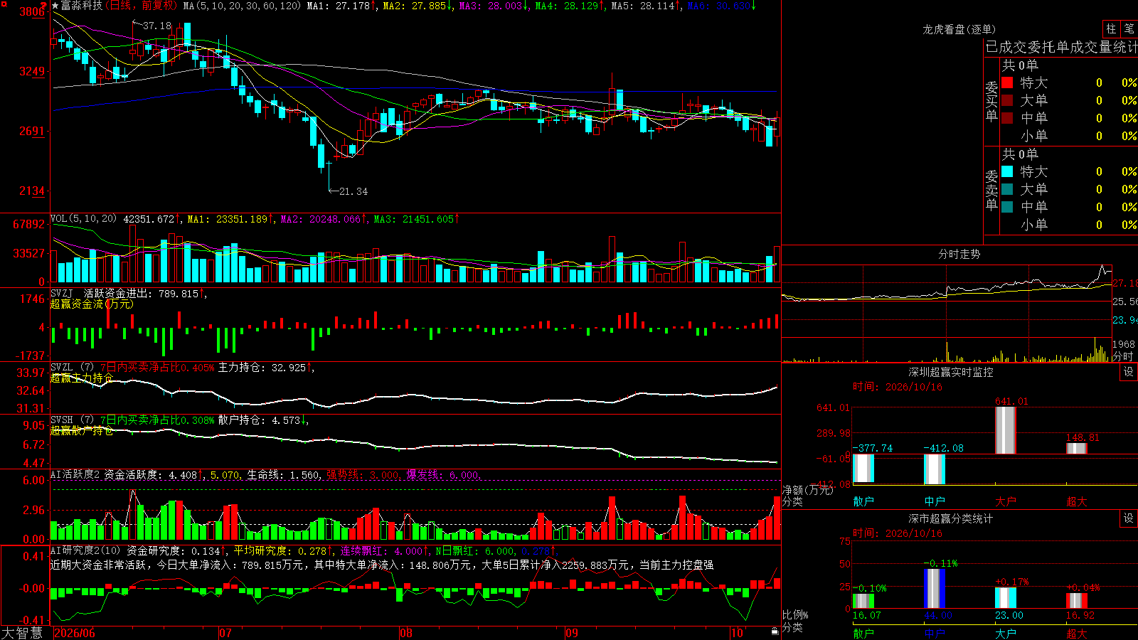1138x640 pixels.
Task: Select the red 特大 buy-order swatch
Action: click(x=1007, y=82)
